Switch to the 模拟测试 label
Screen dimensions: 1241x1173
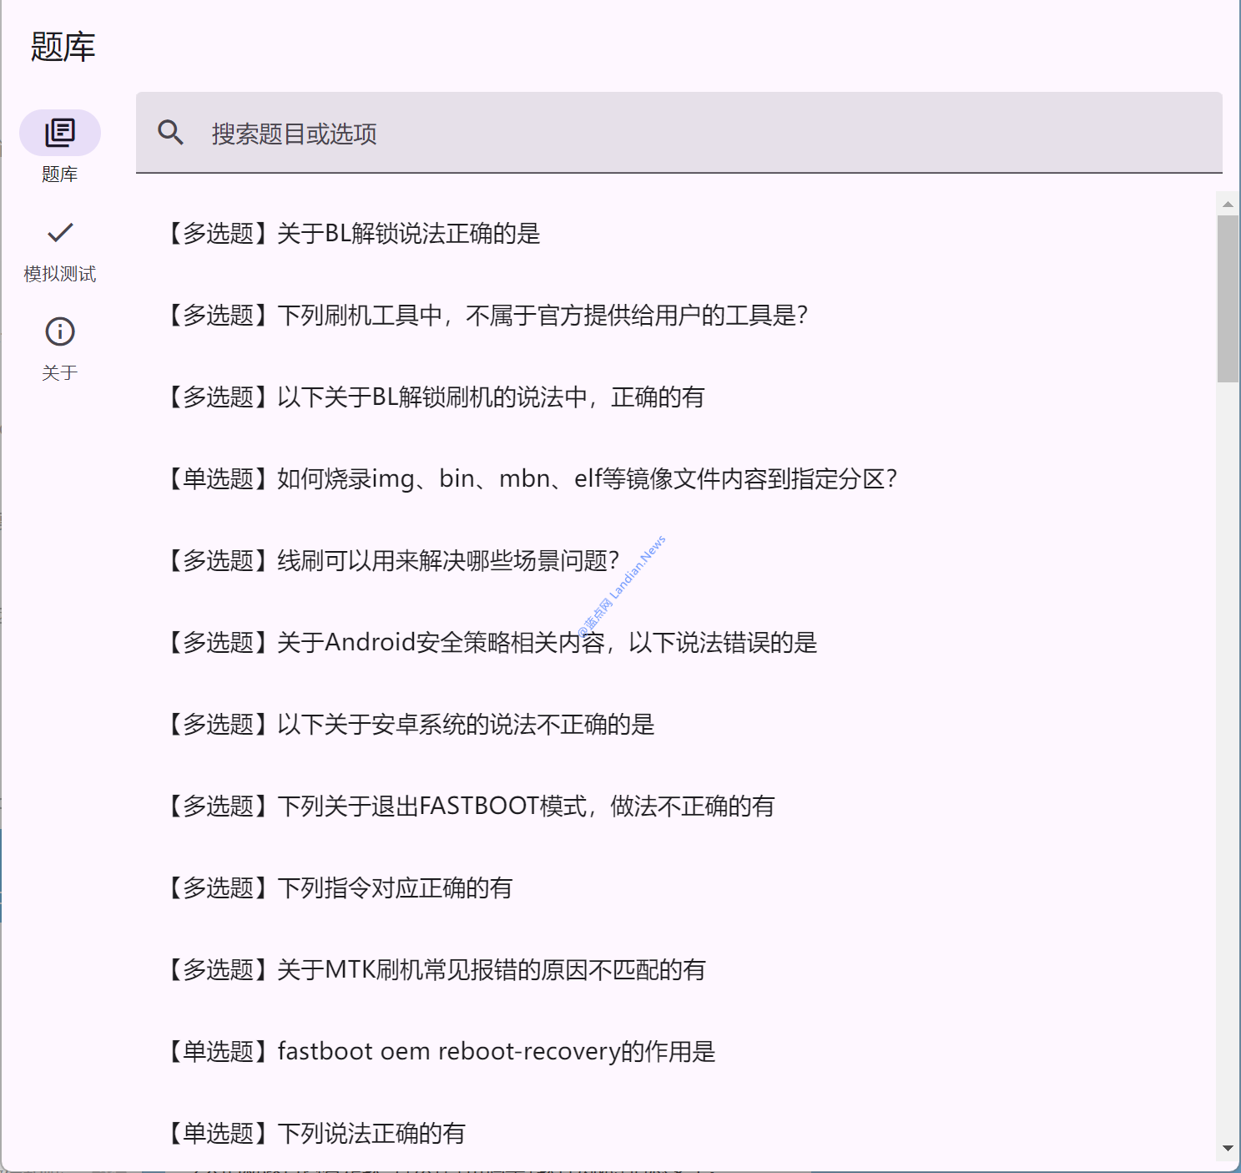pyautogui.click(x=60, y=274)
